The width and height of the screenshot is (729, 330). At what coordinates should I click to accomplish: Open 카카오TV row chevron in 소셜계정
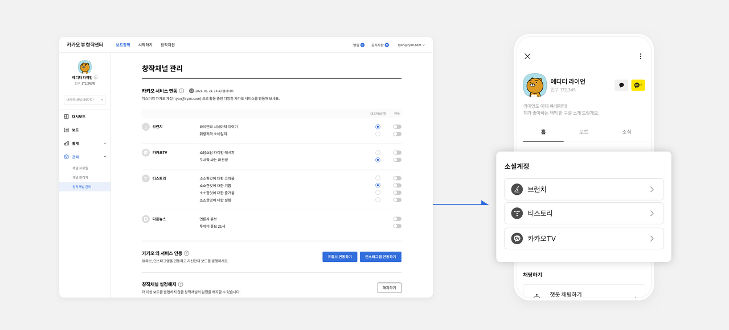click(x=652, y=239)
